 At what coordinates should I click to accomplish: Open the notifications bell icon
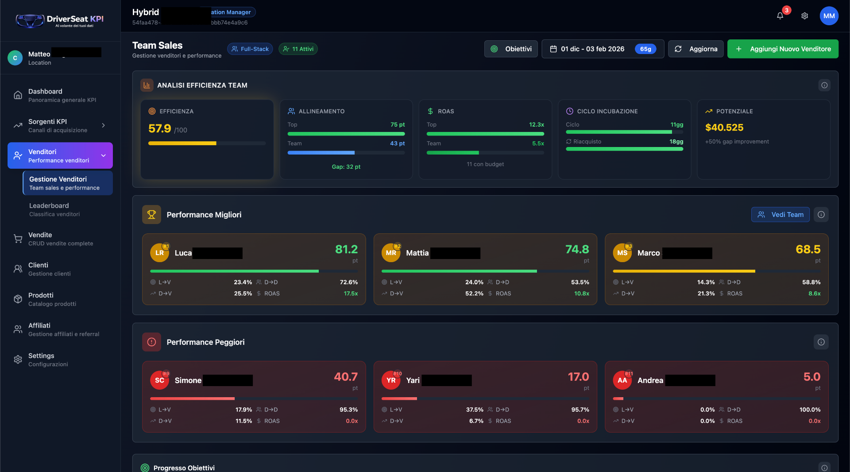[x=780, y=16]
